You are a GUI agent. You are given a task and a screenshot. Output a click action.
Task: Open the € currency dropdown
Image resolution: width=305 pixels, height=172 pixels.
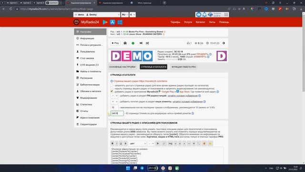pyautogui.click(x=132, y=15)
